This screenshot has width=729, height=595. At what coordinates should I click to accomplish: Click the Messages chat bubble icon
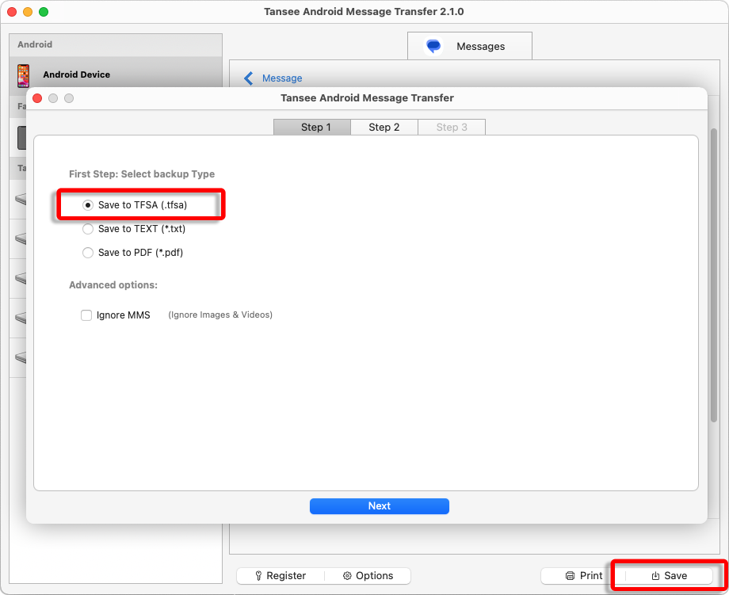[x=433, y=46]
